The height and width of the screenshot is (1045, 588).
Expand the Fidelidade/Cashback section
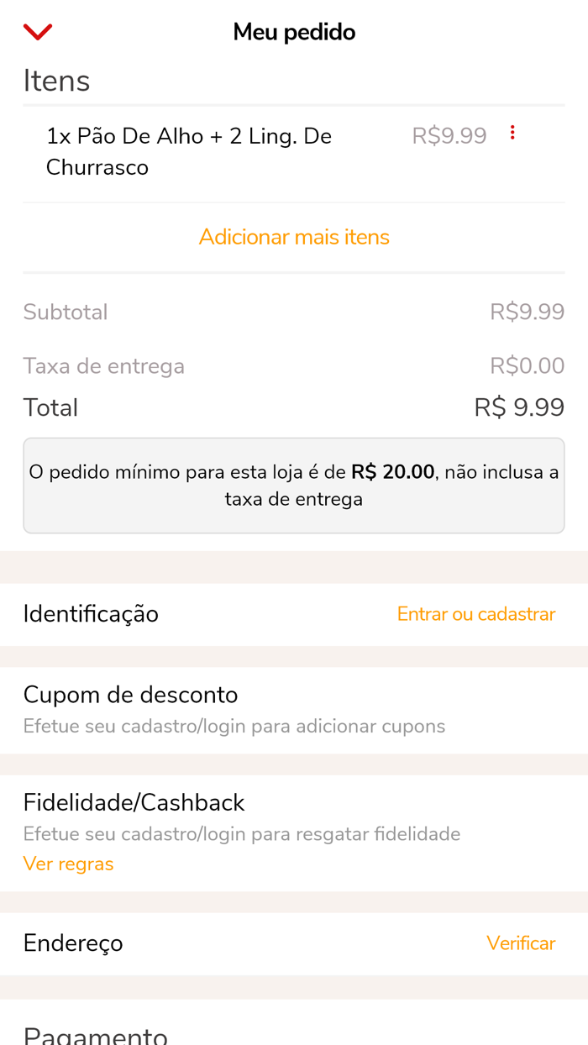click(x=134, y=802)
